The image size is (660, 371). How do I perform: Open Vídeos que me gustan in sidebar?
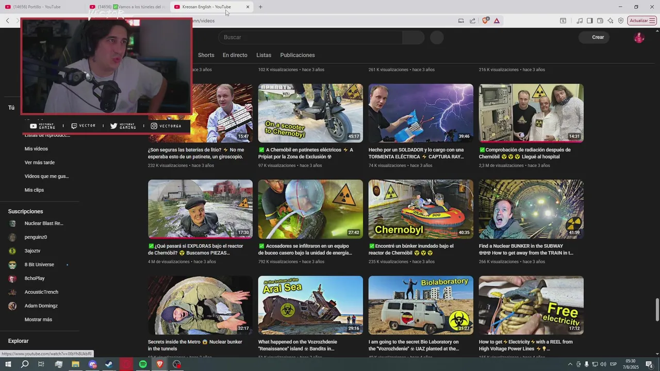pos(46,176)
